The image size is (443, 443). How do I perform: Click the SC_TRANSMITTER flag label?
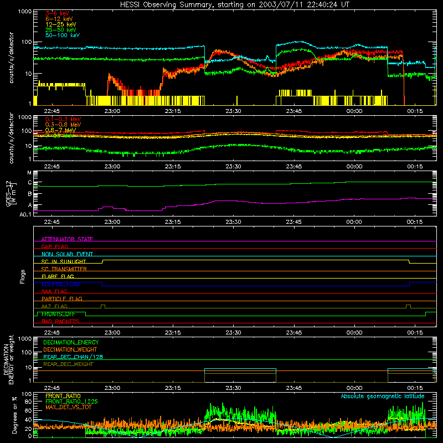(64, 269)
